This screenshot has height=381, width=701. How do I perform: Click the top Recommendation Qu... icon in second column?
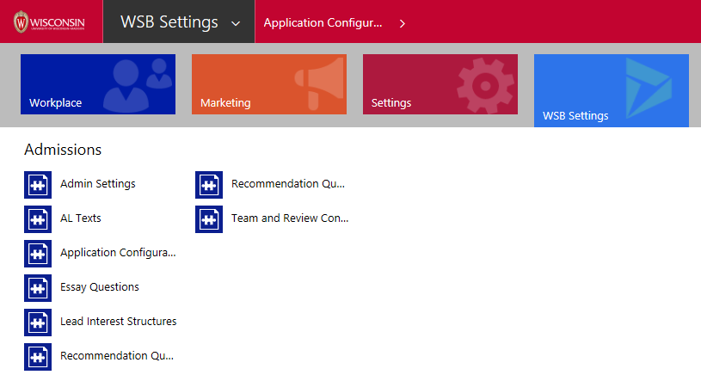point(209,185)
